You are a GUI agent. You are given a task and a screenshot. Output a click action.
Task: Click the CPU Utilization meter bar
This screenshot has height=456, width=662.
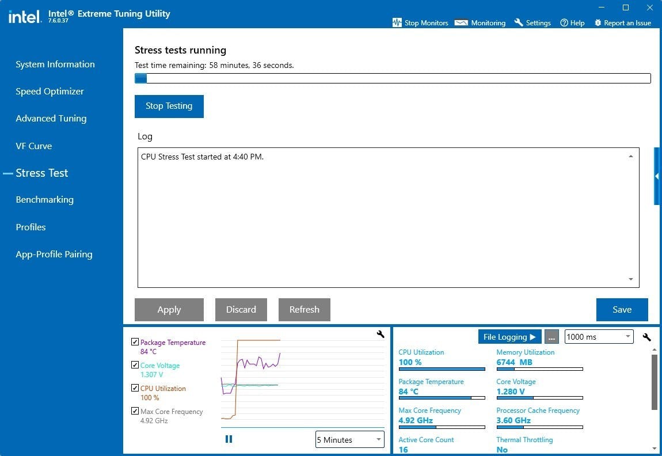tap(442, 369)
